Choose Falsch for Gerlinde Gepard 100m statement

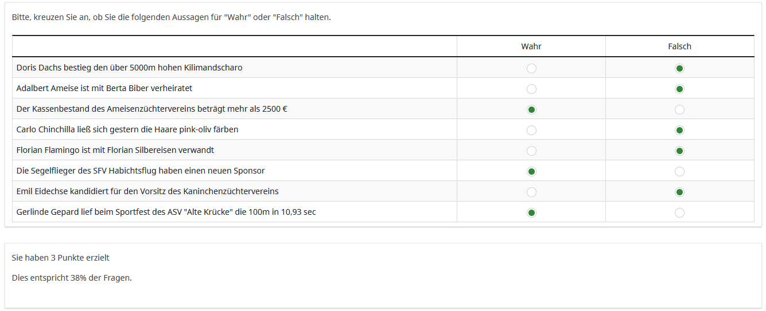tap(679, 213)
